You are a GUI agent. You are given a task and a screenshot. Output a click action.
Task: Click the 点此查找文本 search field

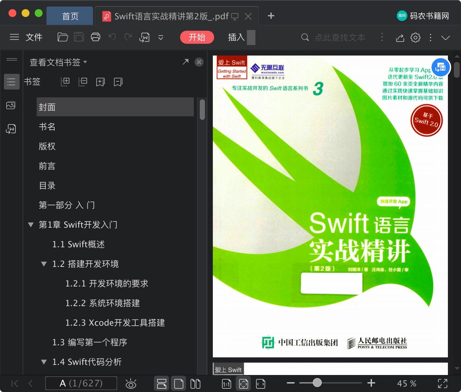click(340, 38)
